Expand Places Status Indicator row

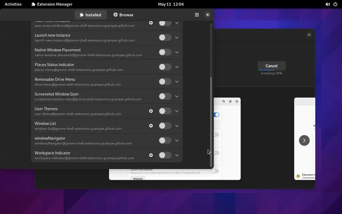point(177,67)
